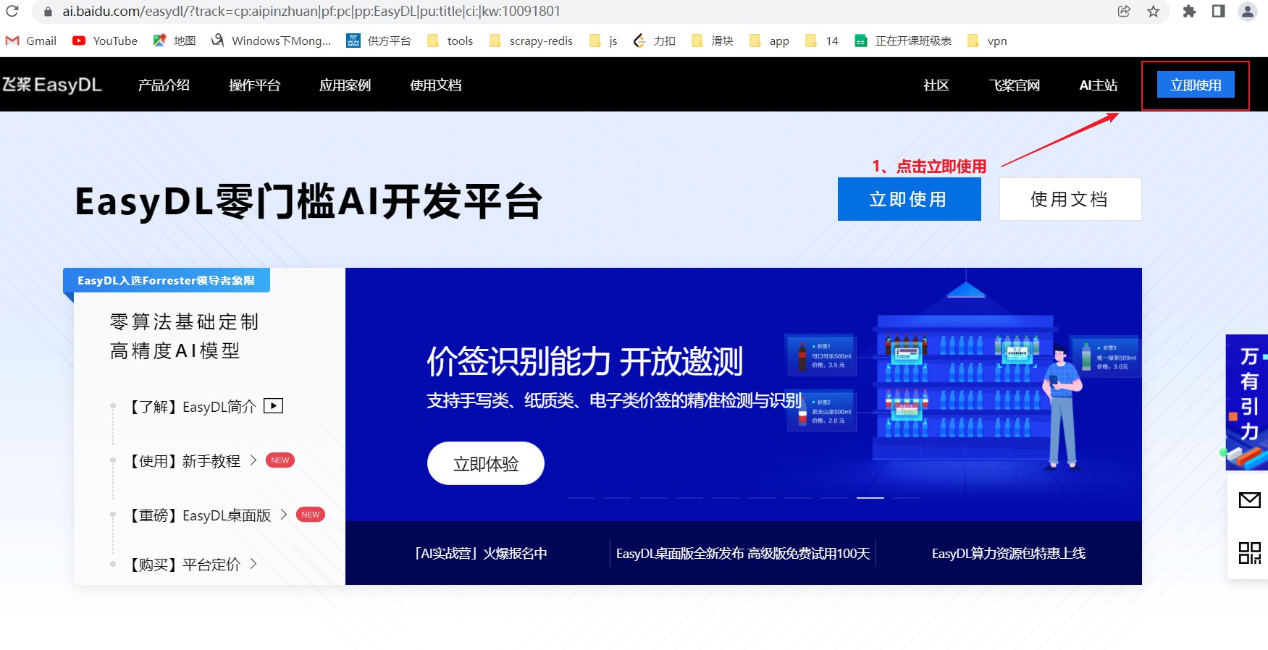Open EasyDL算力资源包特惠上线 link
1268x650 pixels.
1008,553
